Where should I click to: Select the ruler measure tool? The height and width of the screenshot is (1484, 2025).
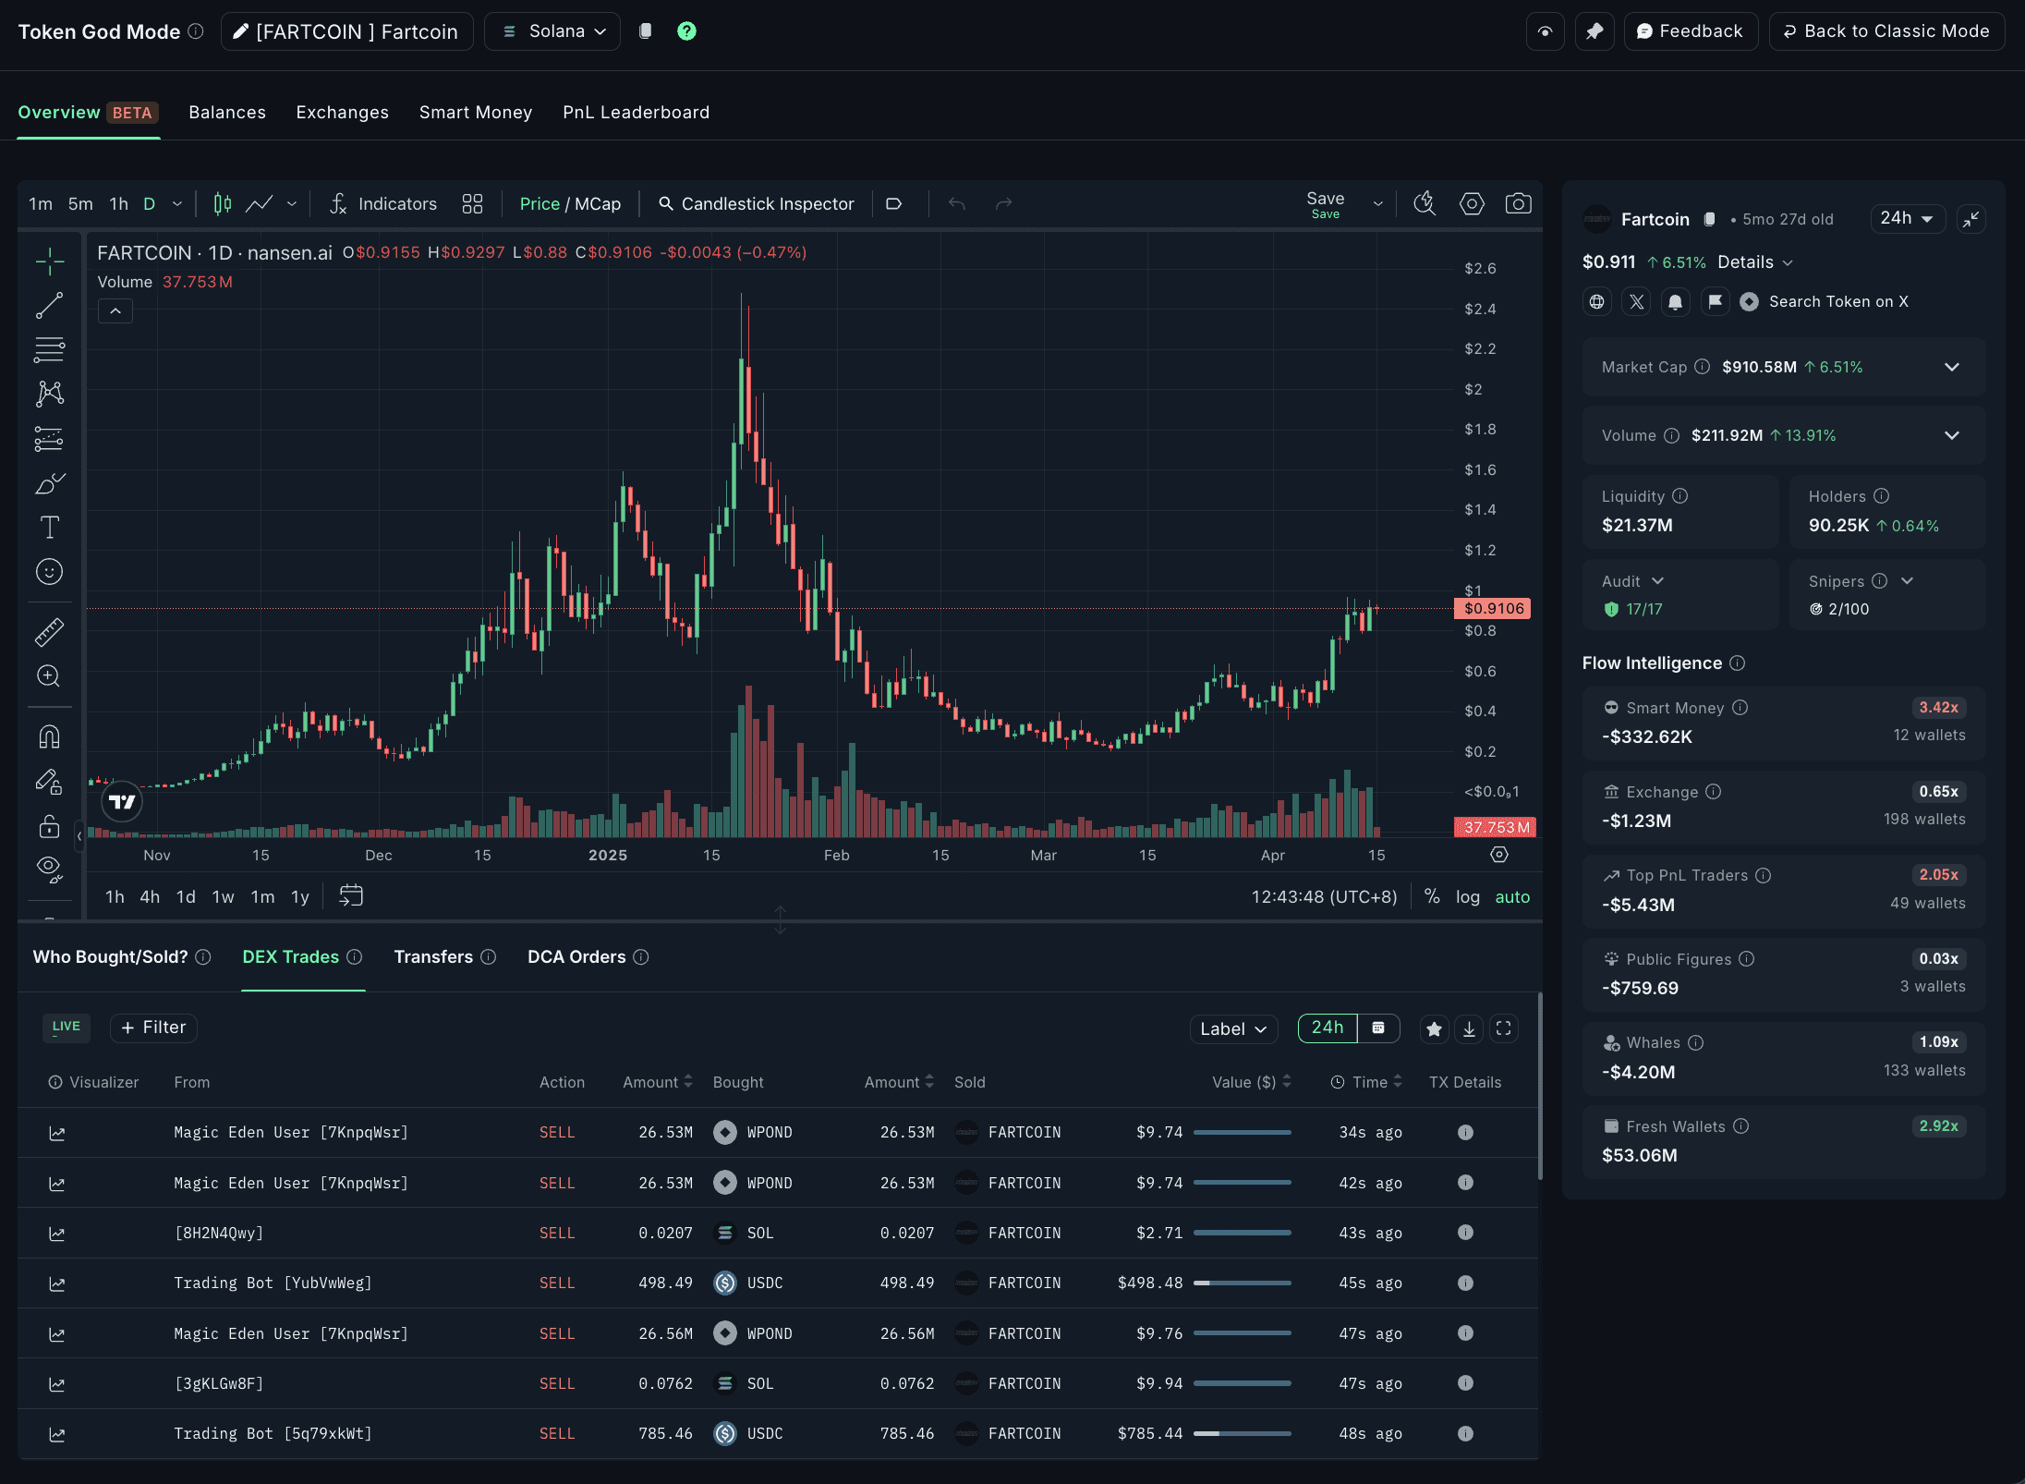click(49, 632)
